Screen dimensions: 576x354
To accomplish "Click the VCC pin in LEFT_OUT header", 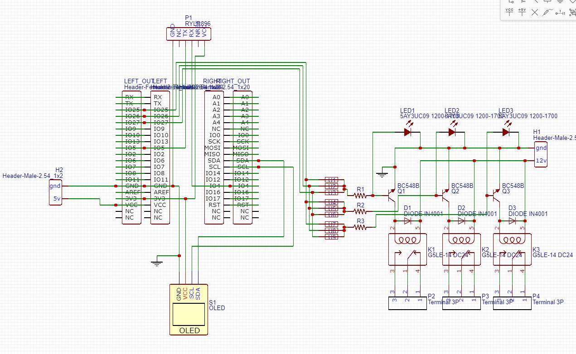I will 131,205.
